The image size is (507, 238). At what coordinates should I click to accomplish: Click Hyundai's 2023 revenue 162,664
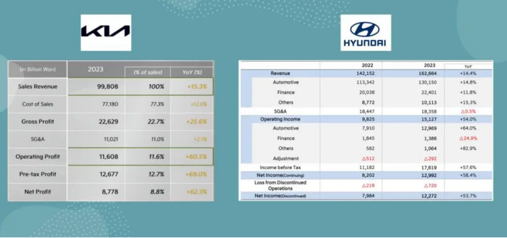click(428, 73)
